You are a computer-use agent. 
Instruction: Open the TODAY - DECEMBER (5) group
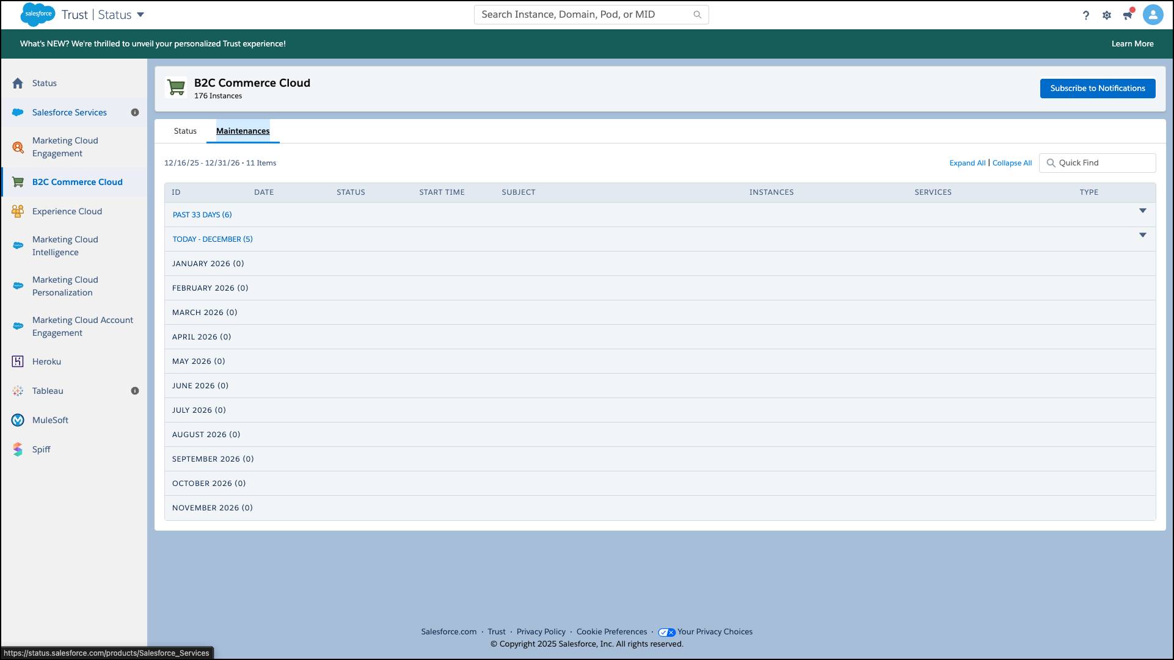pyautogui.click(x=213, y=239)
